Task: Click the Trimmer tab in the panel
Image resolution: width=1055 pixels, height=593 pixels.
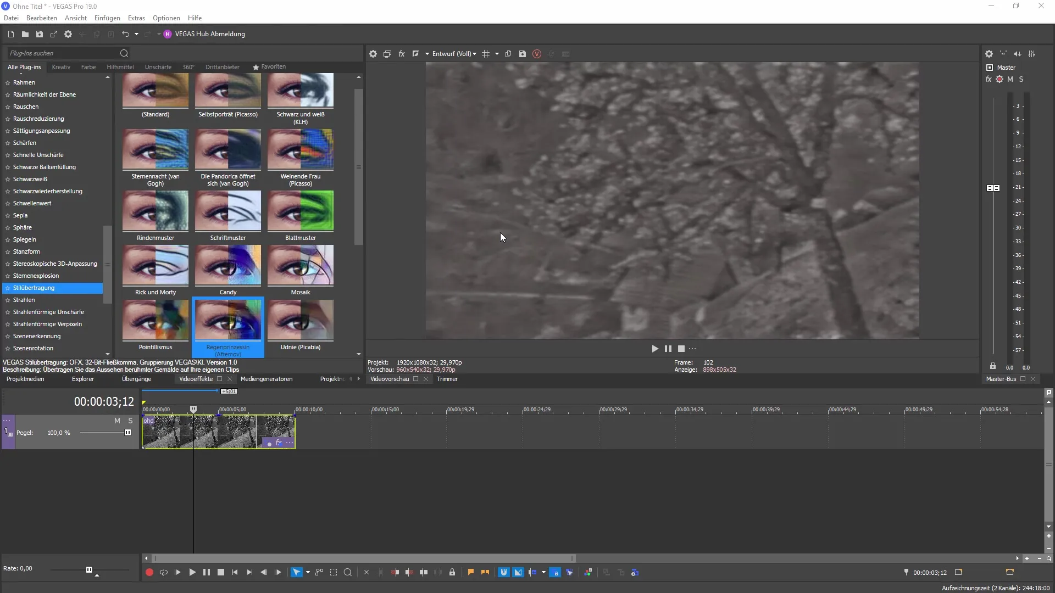Action: [x=447, y=379]
